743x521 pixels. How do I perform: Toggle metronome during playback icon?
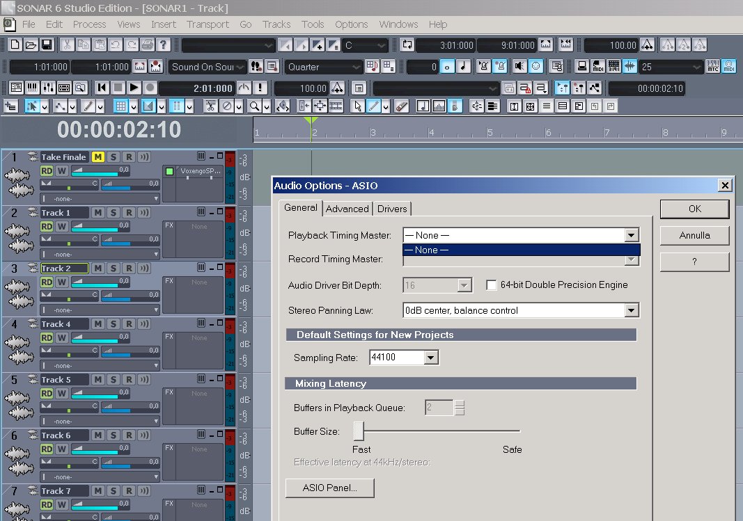[483, 66]
